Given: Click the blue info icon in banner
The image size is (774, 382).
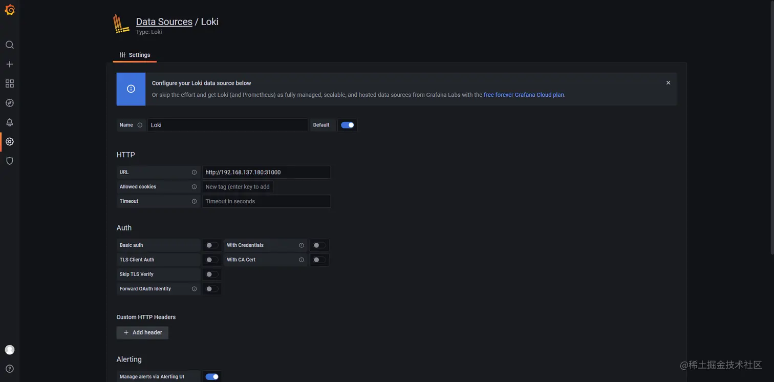Looking at the screenshot, I should click(131, 89).
